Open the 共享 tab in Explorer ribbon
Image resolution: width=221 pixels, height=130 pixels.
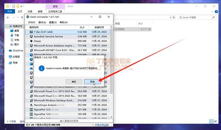click(30, 11)
